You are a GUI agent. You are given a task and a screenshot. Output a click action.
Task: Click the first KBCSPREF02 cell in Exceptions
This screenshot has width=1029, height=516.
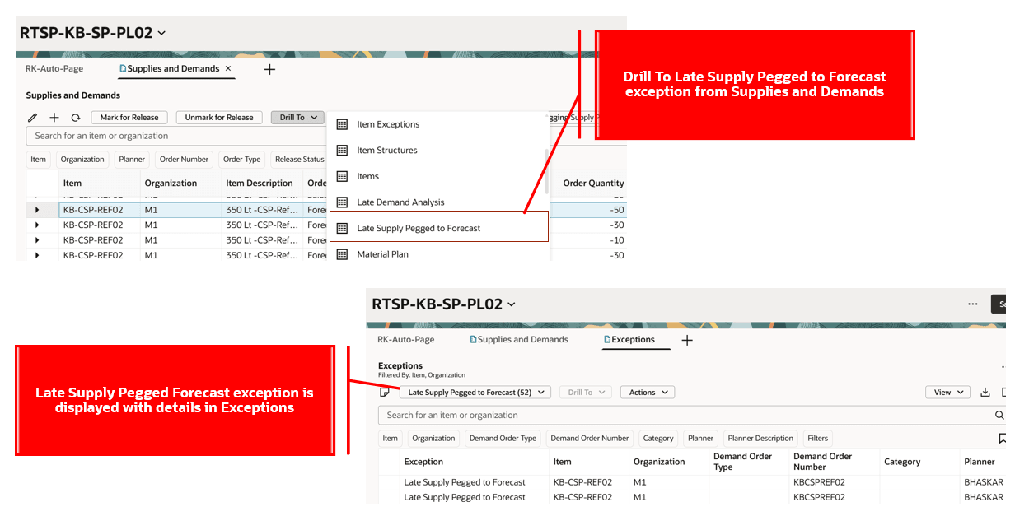[x=819, y=482]
